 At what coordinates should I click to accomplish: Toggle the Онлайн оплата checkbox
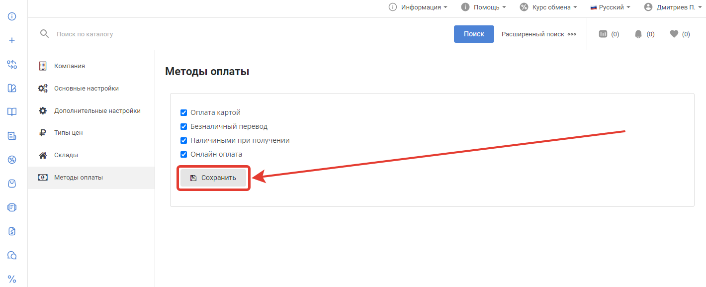click(183, 155)
